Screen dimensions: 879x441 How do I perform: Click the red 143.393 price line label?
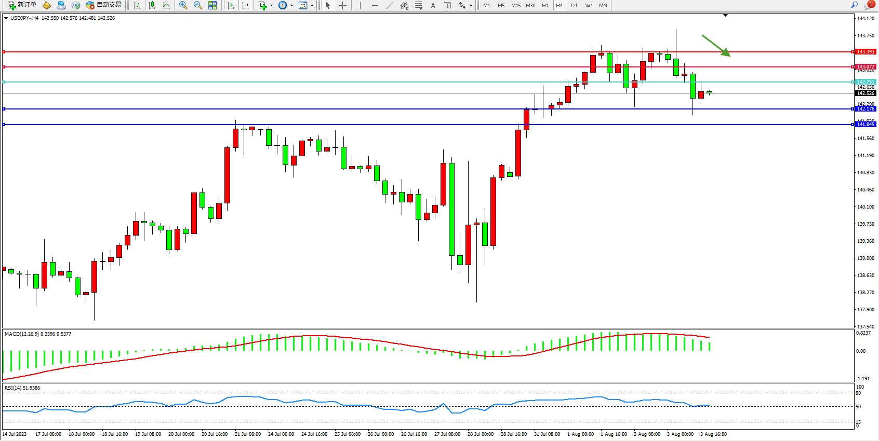coord(865,52)
